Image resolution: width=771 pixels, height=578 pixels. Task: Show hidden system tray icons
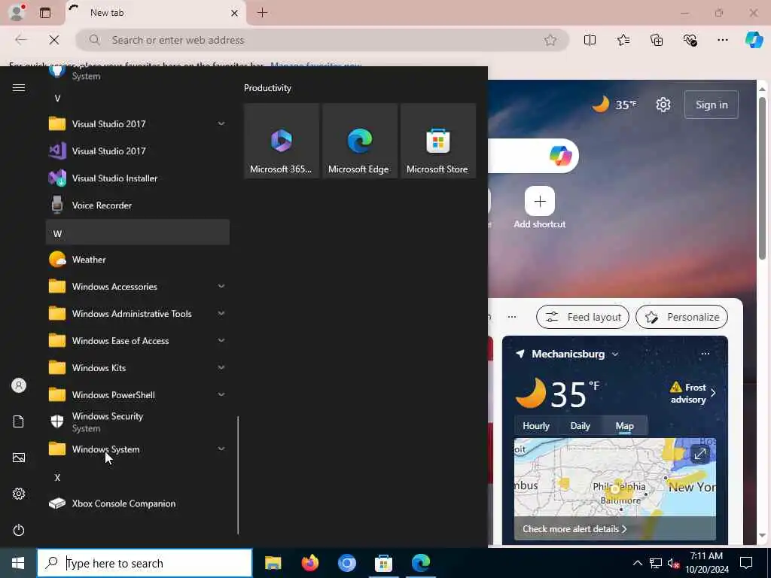pyautogui.click(x=637, y=563)
